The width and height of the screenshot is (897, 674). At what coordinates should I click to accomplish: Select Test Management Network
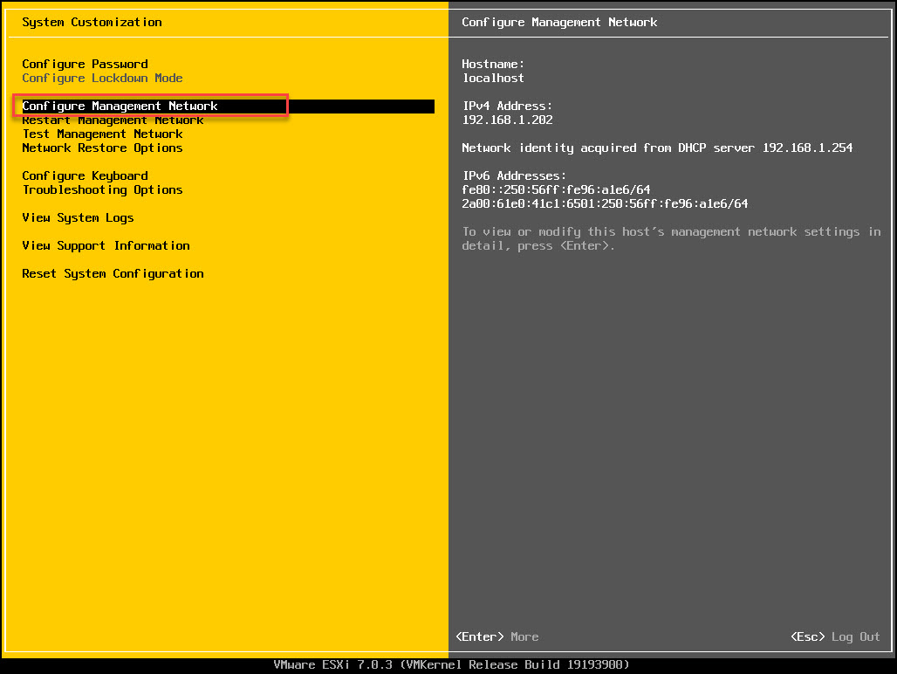pyautogui.click(x=102, y=134)
